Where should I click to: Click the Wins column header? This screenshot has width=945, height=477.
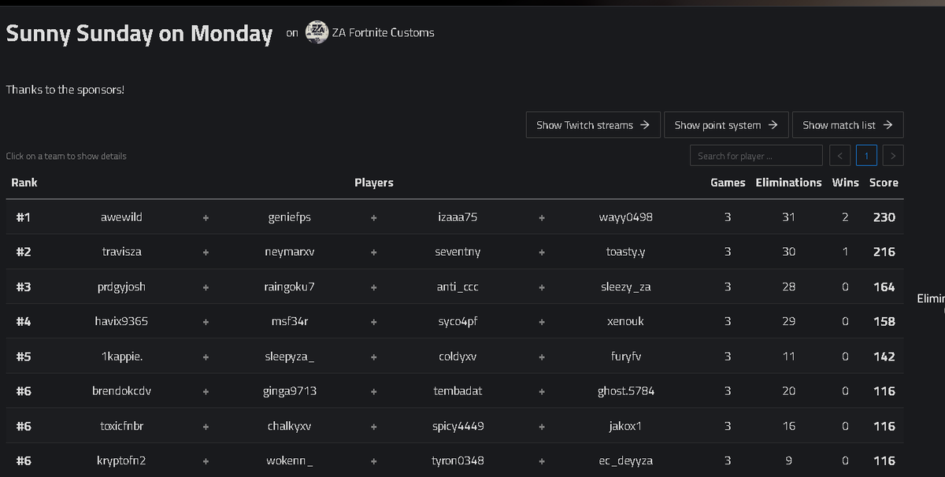[x=845, y=183]
